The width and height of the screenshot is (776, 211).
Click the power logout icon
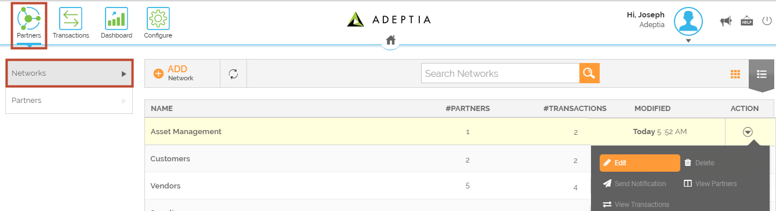[767, 21]
